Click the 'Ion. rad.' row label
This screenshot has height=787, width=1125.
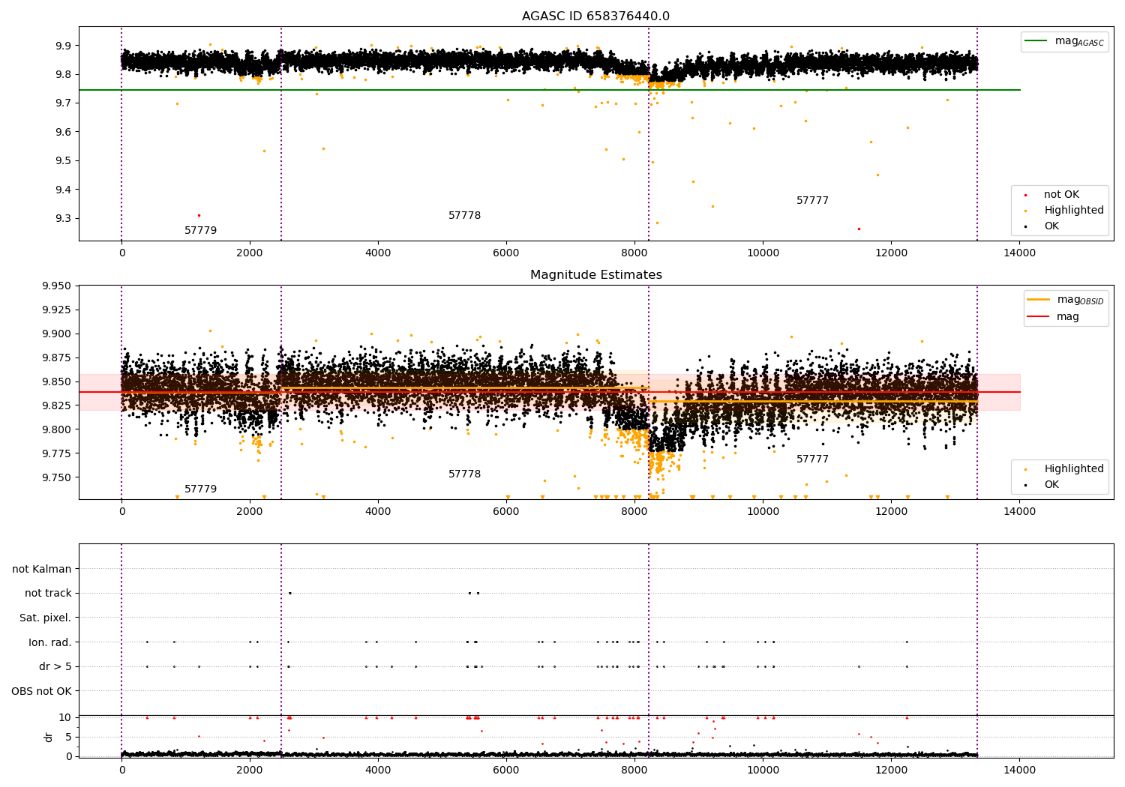[50, 642]
